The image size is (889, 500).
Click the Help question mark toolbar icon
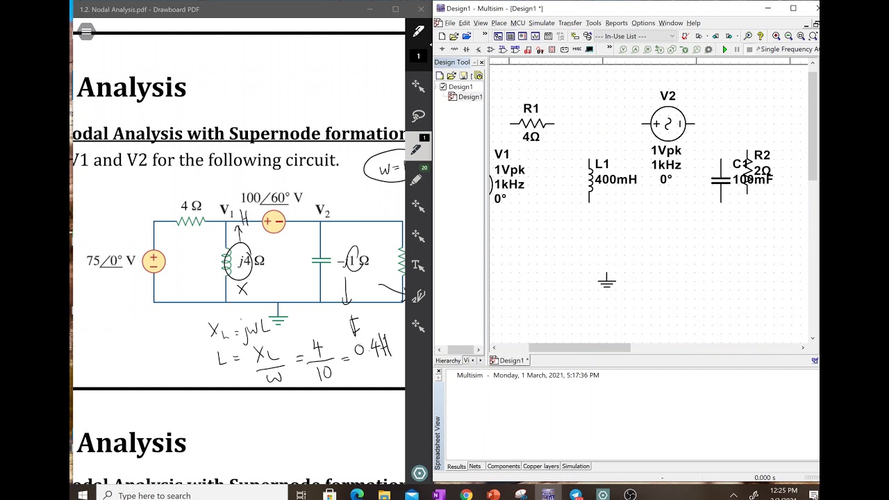pyautogui.click(x=760, y=36)
